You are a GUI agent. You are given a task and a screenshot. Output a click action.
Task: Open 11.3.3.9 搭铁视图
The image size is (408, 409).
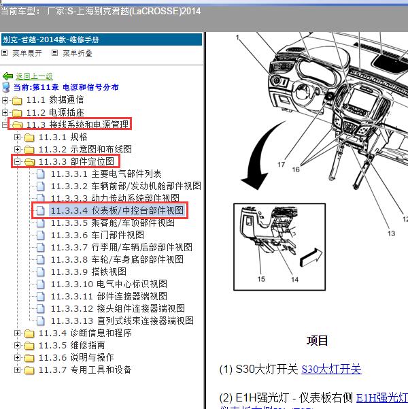pyautogui.click(x=88, y=272)
